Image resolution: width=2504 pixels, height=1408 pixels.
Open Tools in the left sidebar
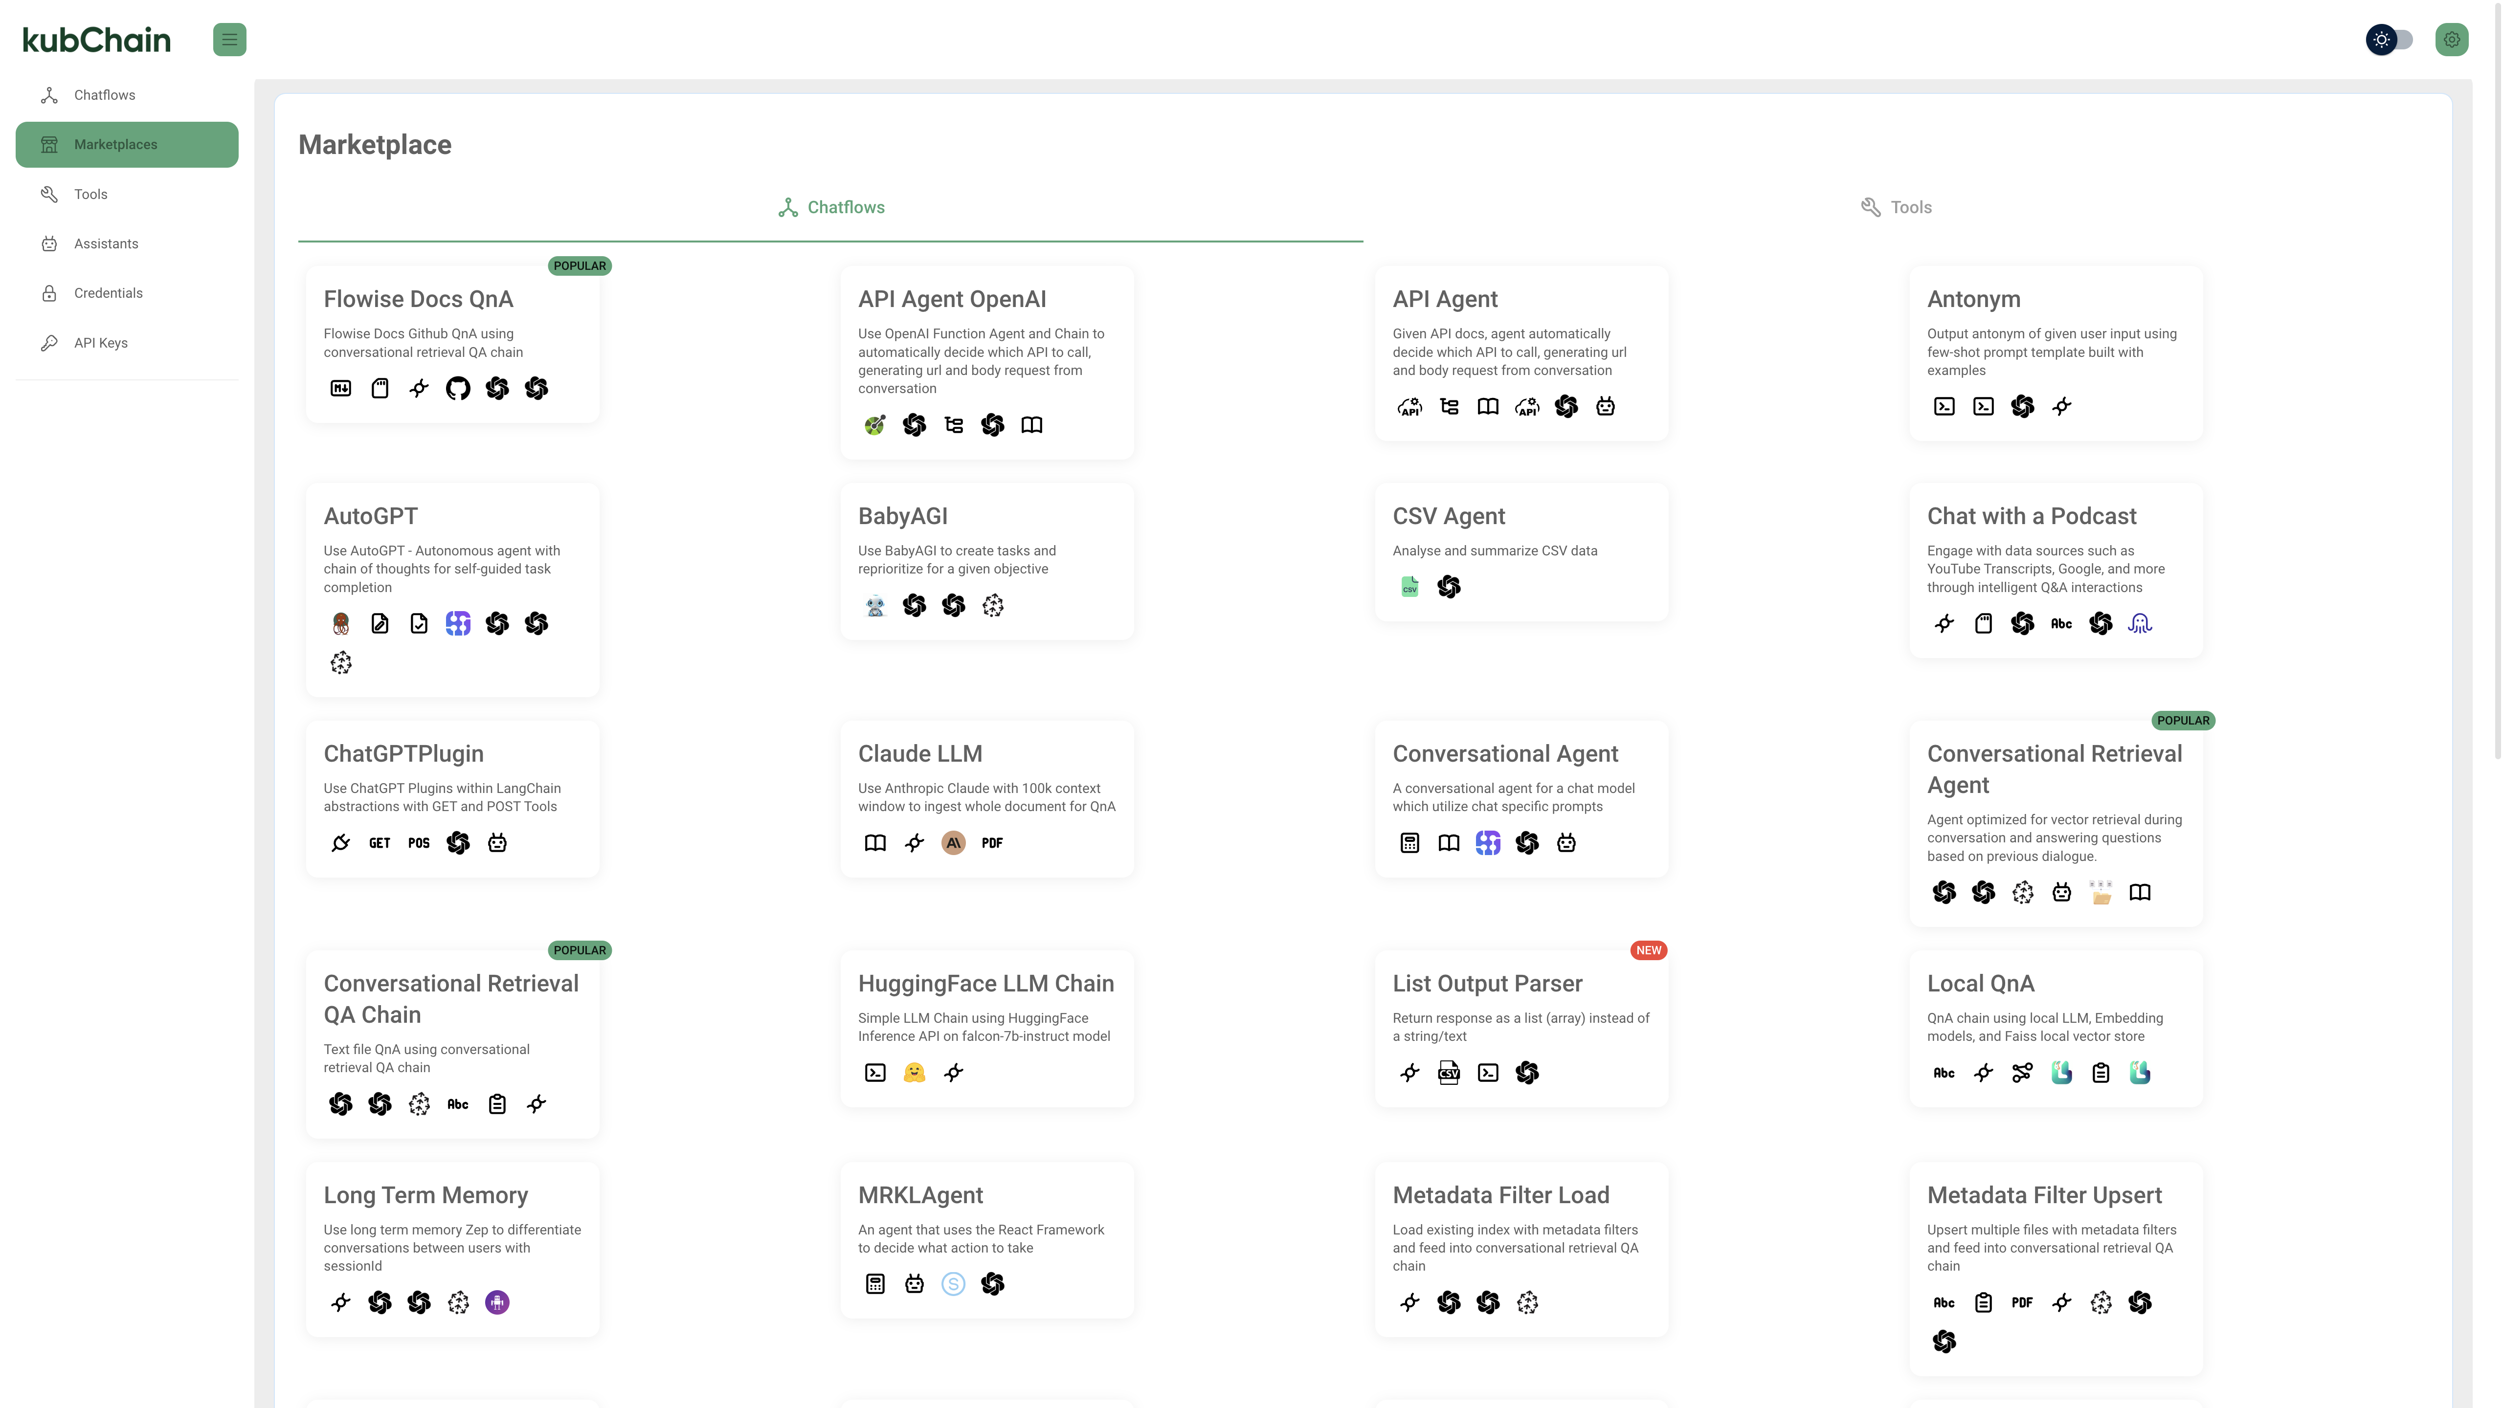[127, 195]
